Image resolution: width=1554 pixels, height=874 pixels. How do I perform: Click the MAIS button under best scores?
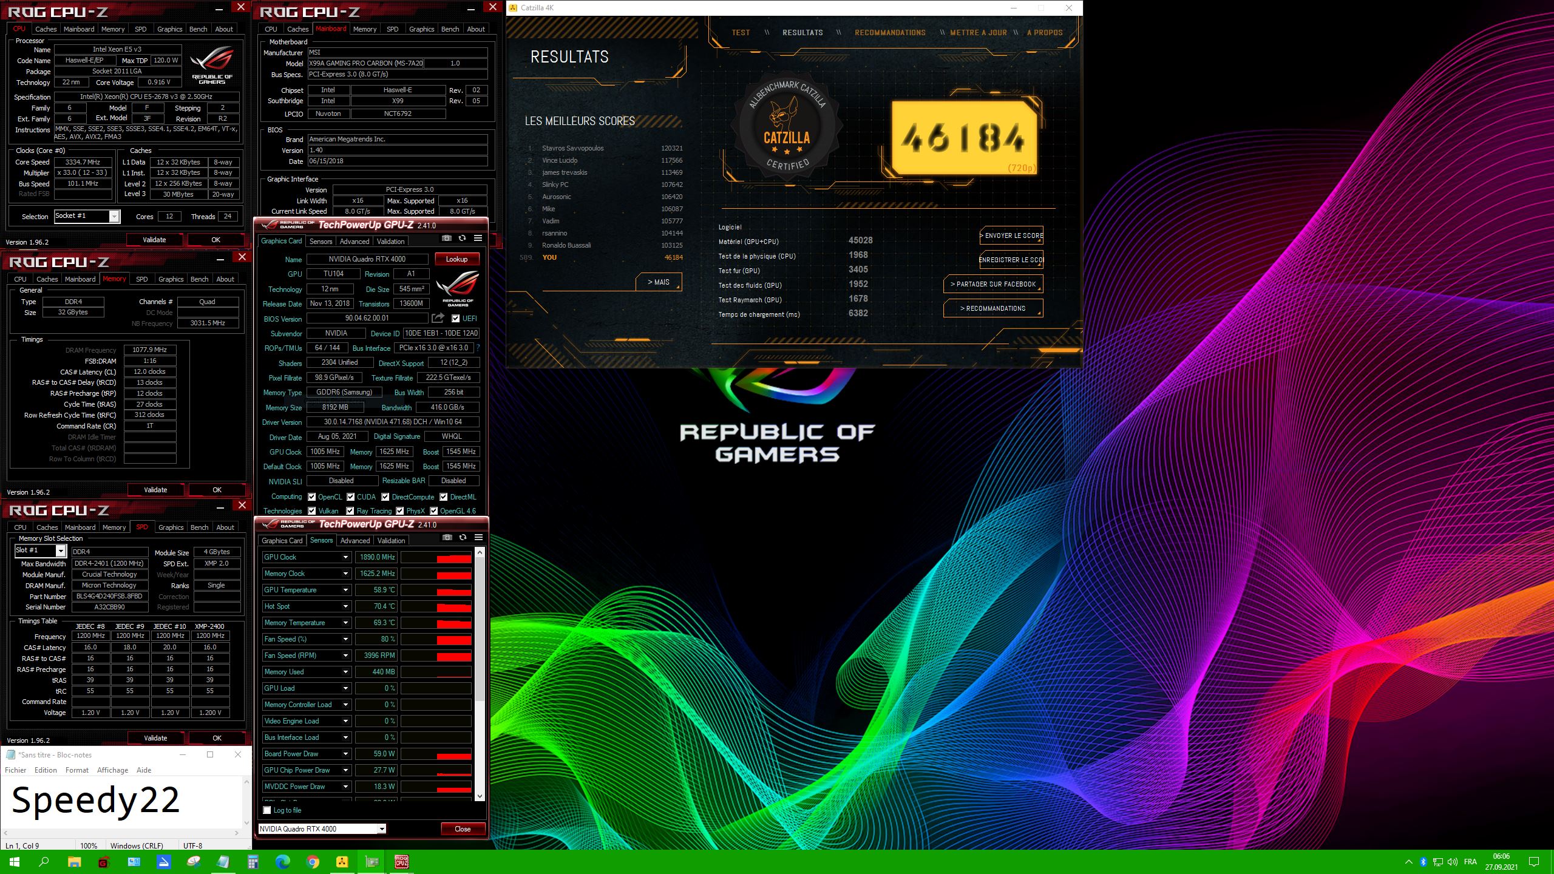tap(659, 282)
